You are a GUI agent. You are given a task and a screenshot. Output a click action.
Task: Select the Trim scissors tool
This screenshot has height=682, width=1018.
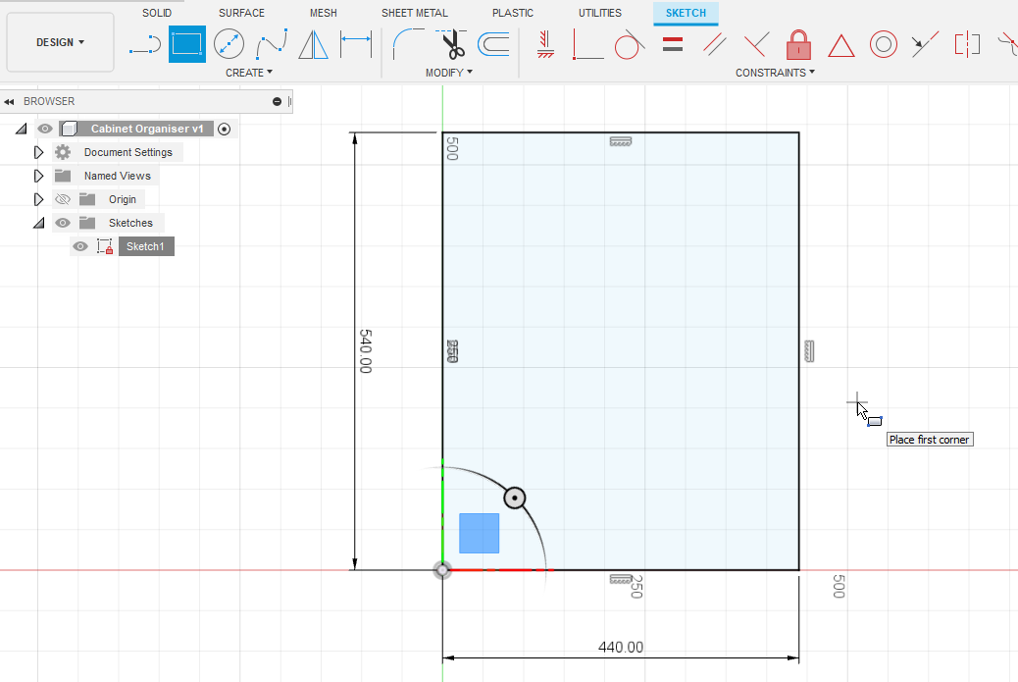pyautogui.click(x=452, y=44)
